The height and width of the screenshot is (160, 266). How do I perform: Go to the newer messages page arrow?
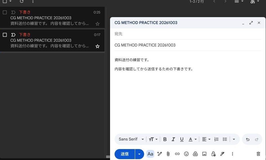tap(214, 1)
